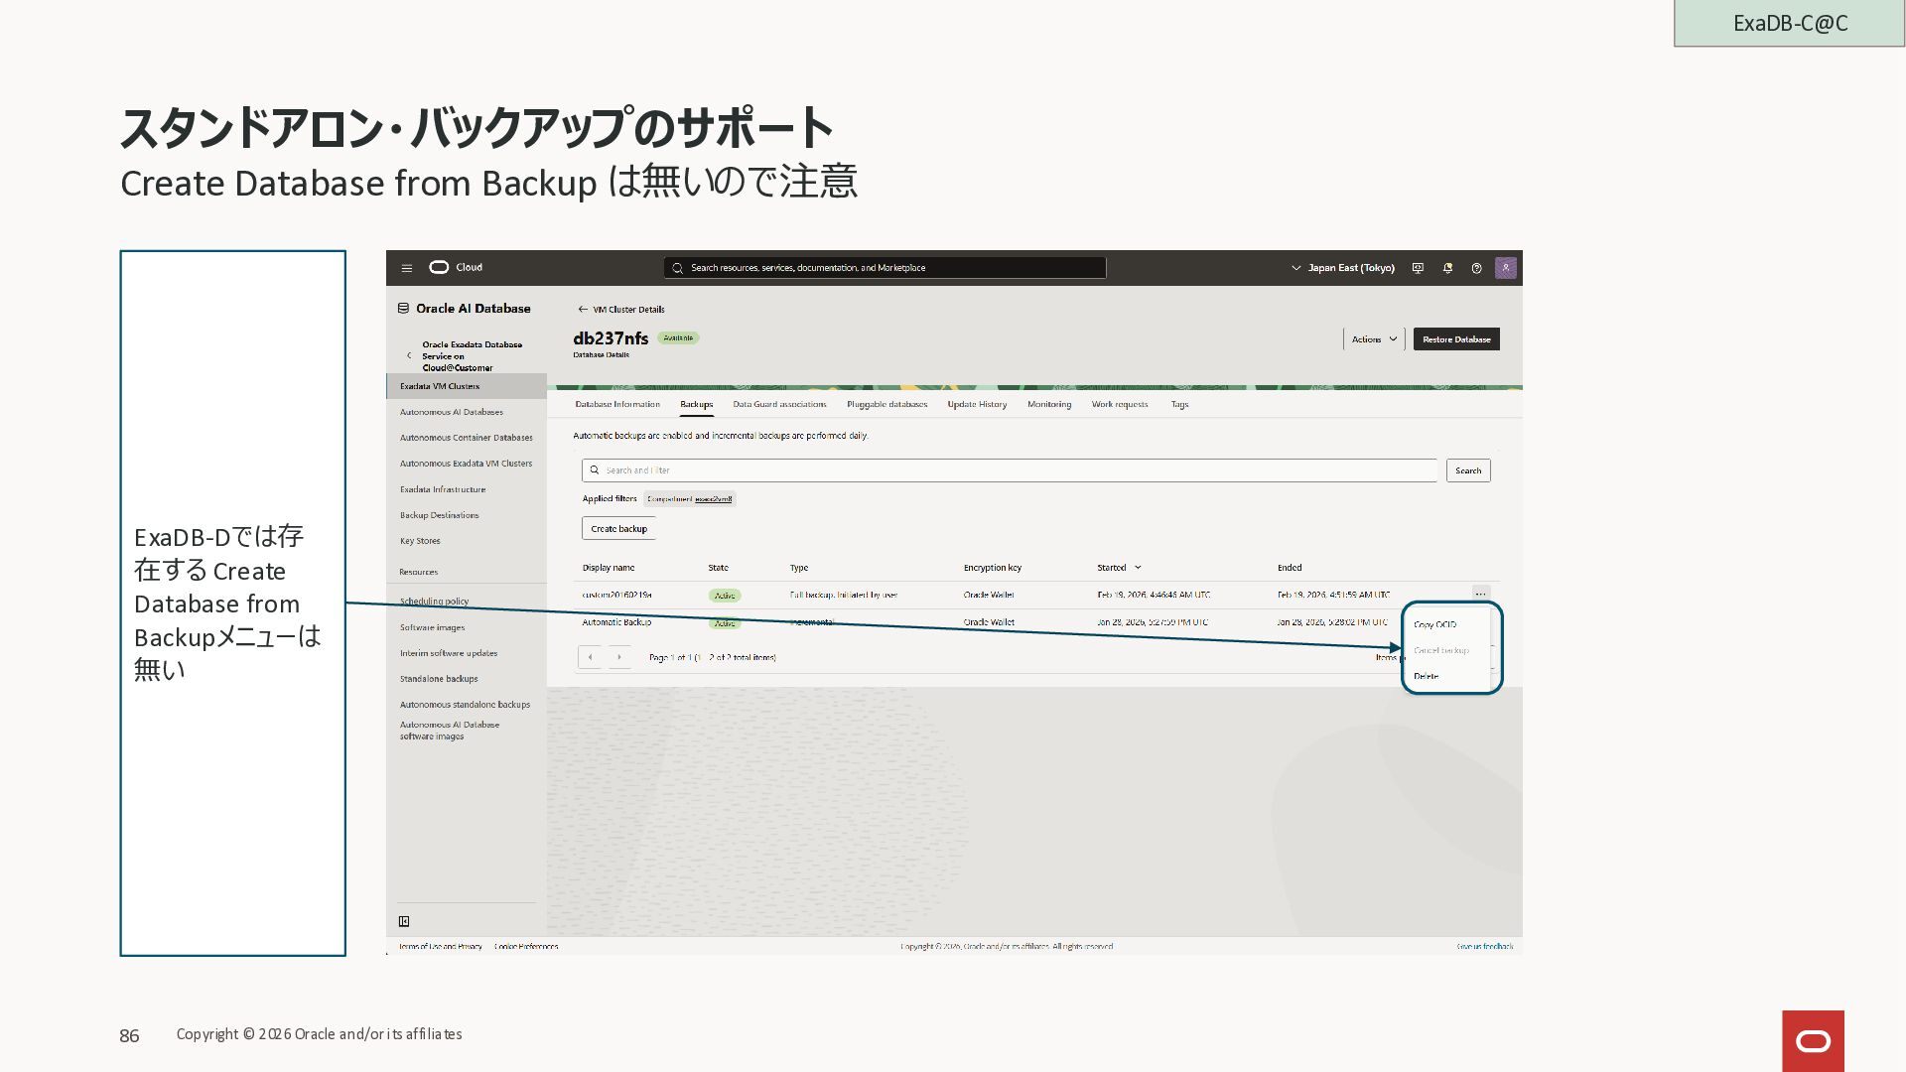Click the back arrow to VM Cluster Details
This screenshot has height=1072, width=1906.
[583, 310]
